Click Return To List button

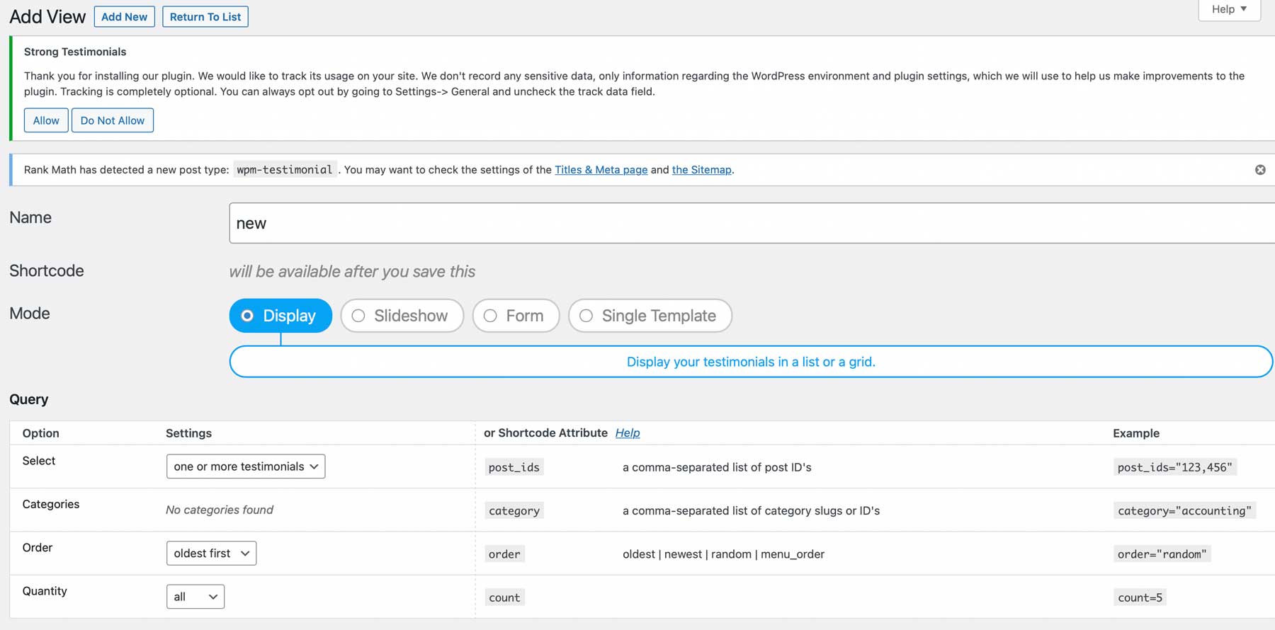205,17
